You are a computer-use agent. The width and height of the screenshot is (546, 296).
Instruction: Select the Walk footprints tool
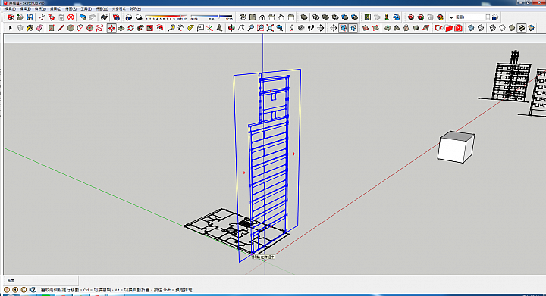[311, 28]
